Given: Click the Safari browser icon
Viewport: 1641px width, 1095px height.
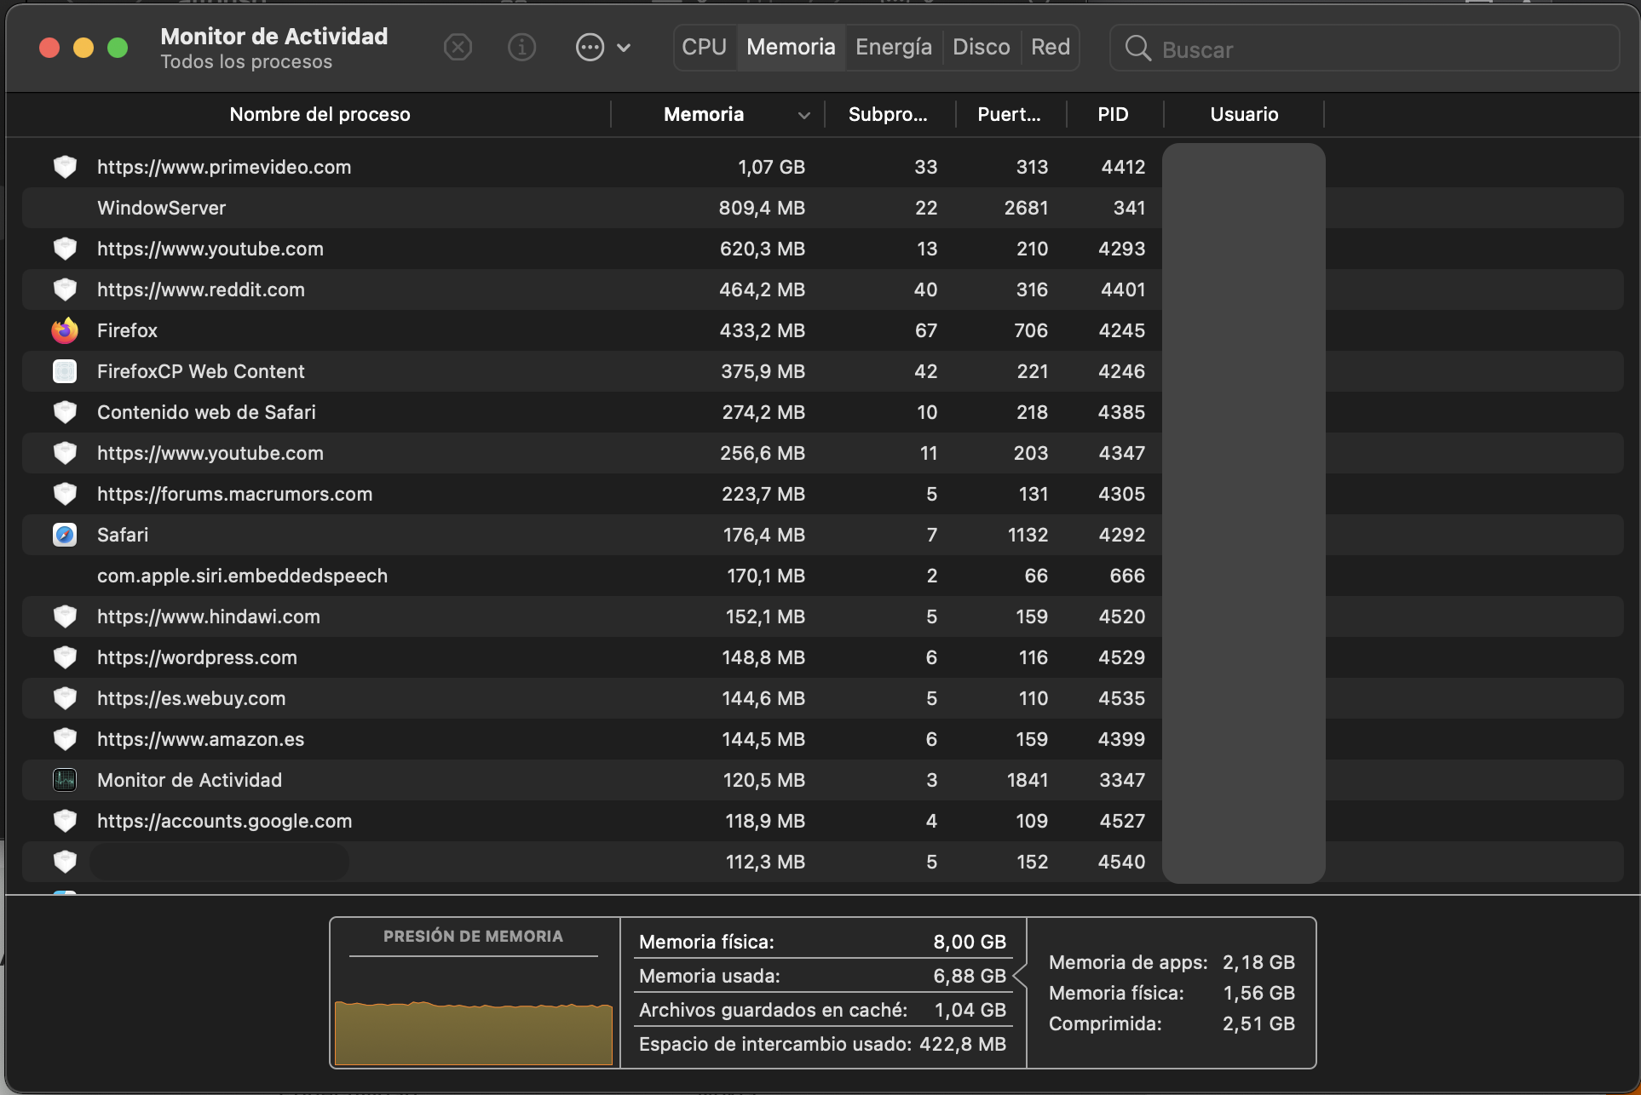Looking at the screenshot, I should tap(65, 534).
